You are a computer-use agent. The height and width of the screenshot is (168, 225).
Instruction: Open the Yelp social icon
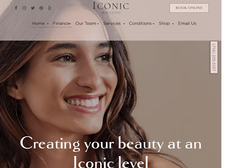click(50, 8)
